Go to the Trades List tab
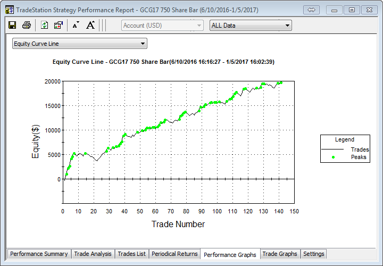The width and height of the screenshot is (383, 266). [x=131, y=254]
